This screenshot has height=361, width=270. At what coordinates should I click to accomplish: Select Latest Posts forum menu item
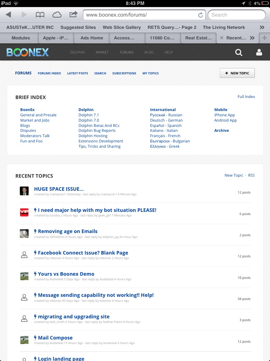78,73
